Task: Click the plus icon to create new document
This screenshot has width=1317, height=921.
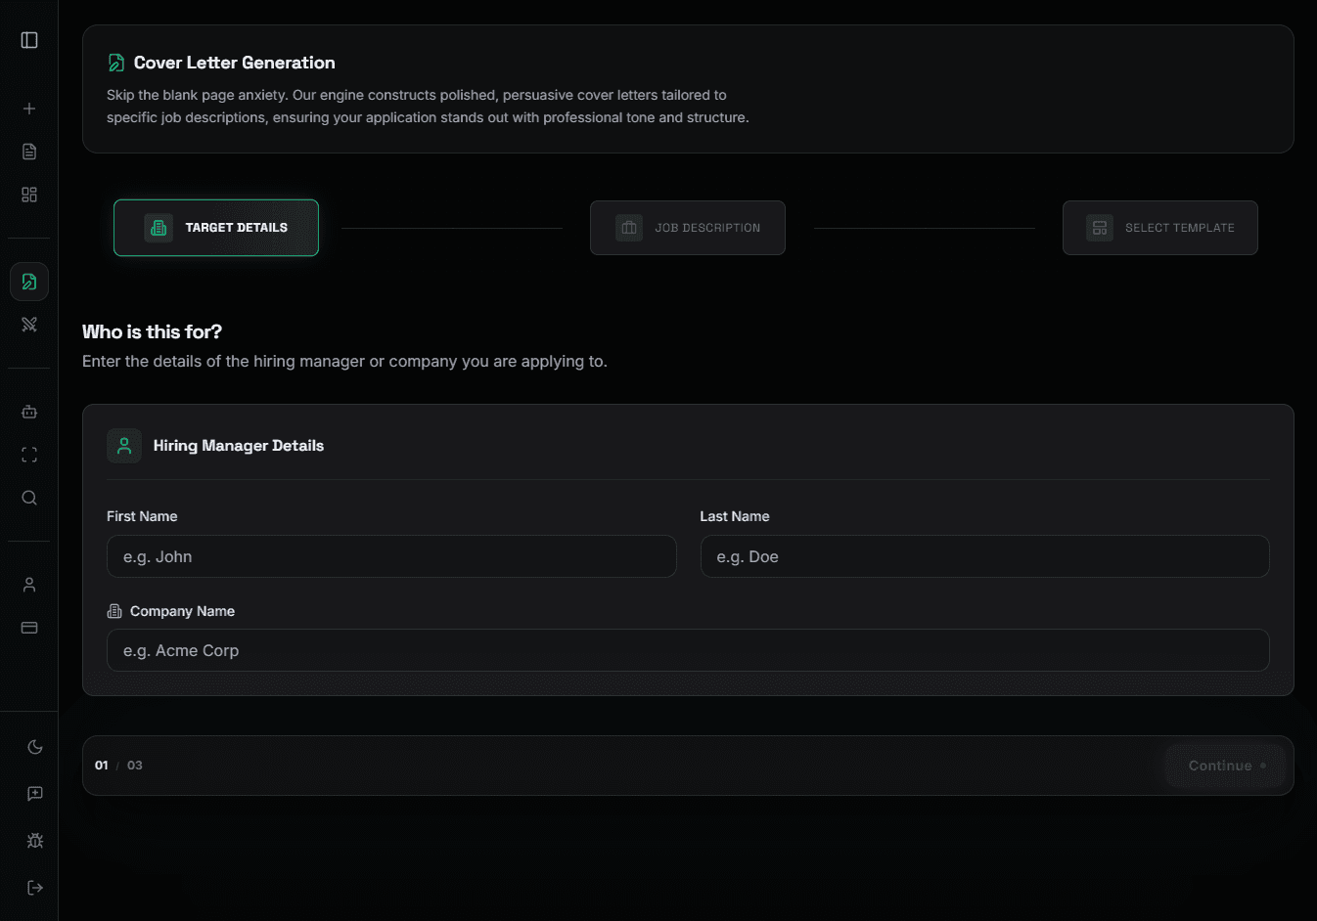Action: click(28, 109)
